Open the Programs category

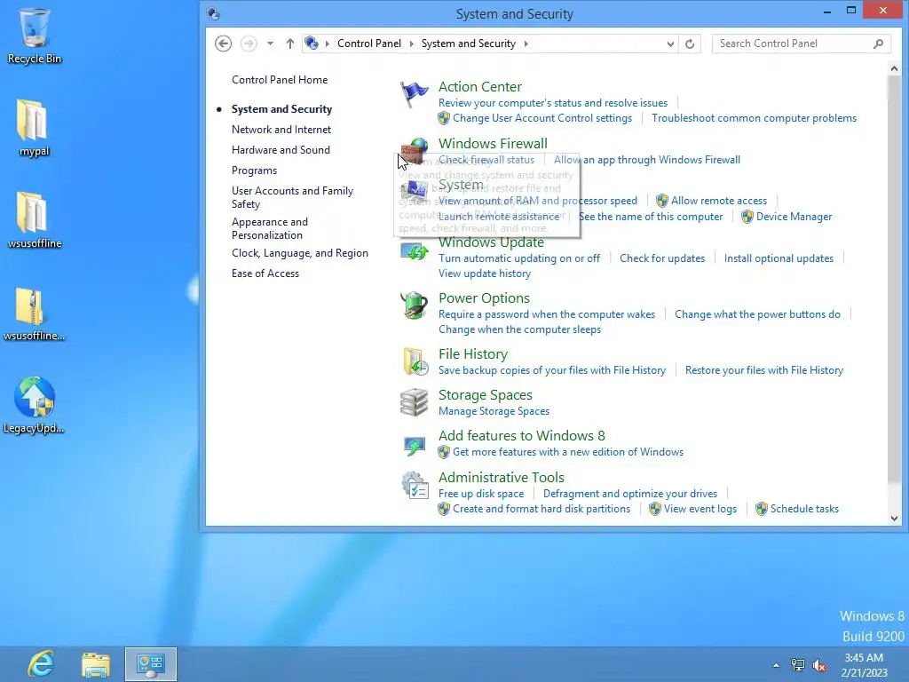(x=254, y=170)
